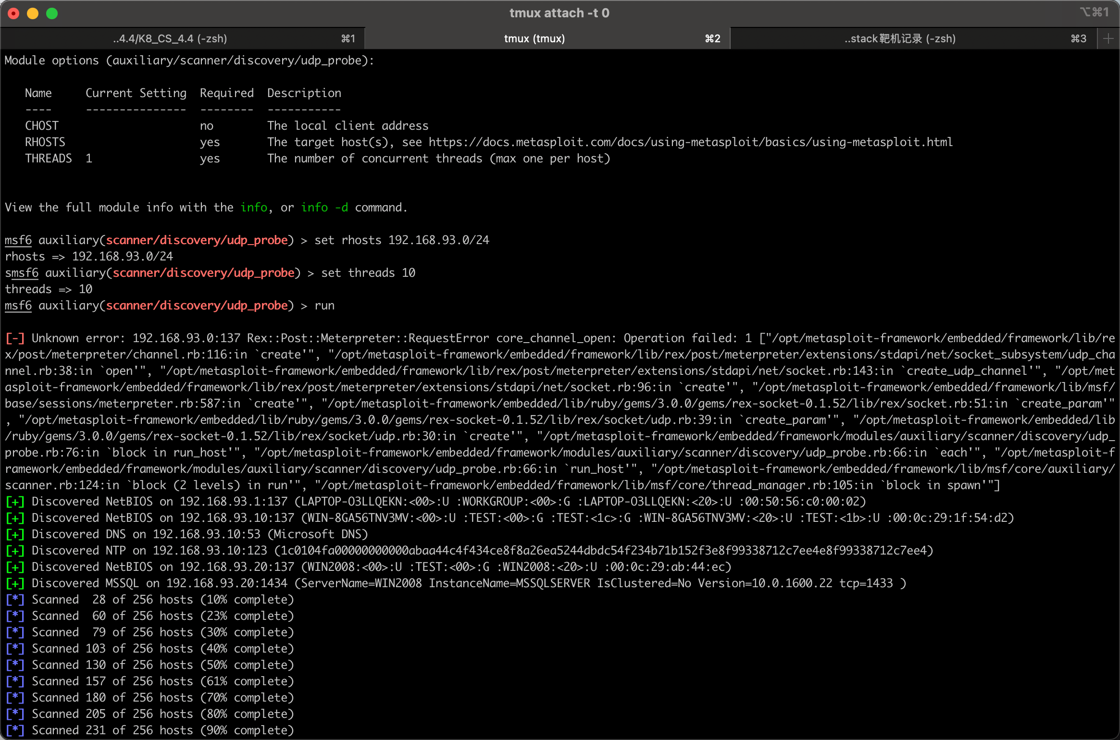Click NetBIOS discovery line for 192.168.93.20:137
1120x740 pixels.
click(x=368, y=567)
